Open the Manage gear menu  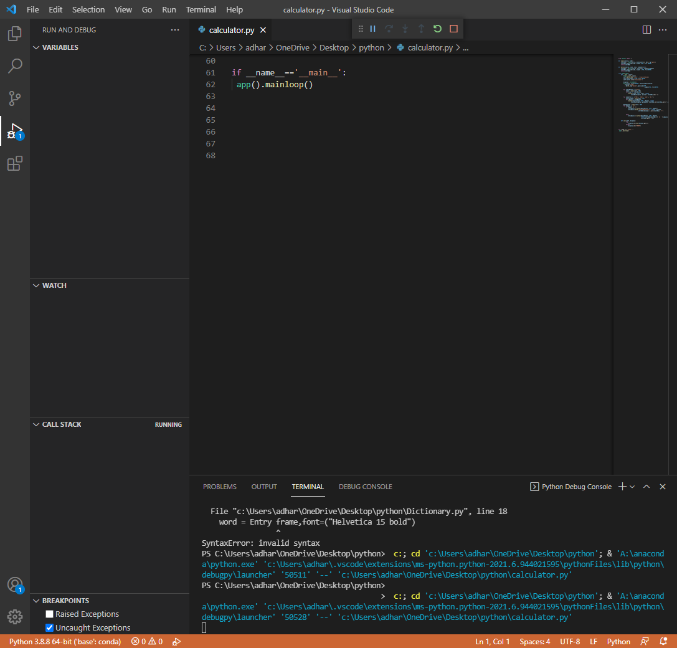15,617
